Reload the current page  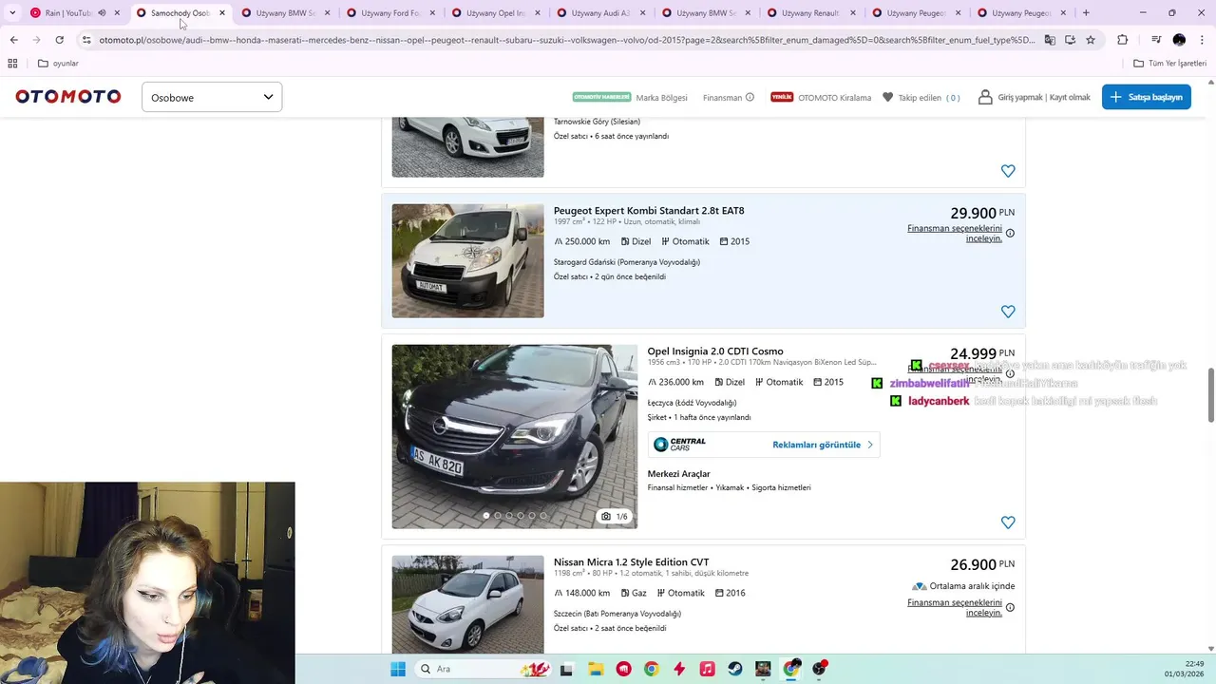pyautogui.click(x=59, y=40)
